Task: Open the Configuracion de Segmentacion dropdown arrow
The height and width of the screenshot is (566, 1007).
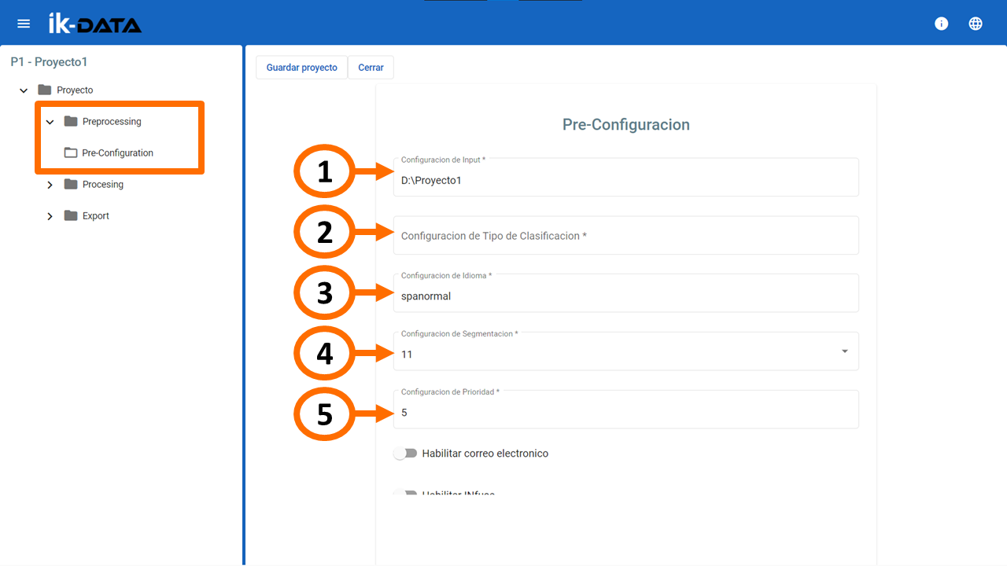Action: coord(845,351)
